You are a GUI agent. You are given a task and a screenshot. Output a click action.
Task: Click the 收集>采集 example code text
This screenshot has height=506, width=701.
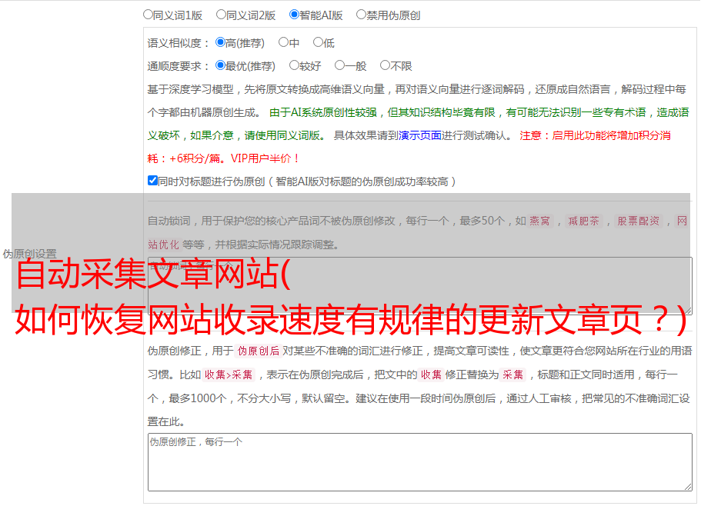(x=229, y=375)
